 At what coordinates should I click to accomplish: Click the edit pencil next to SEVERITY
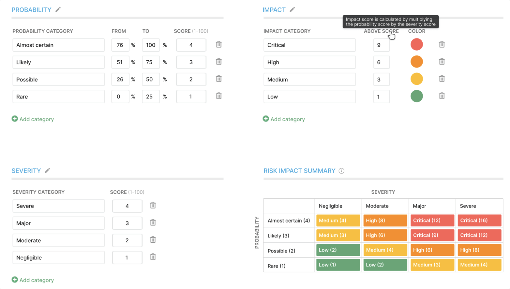coord(47,170)
